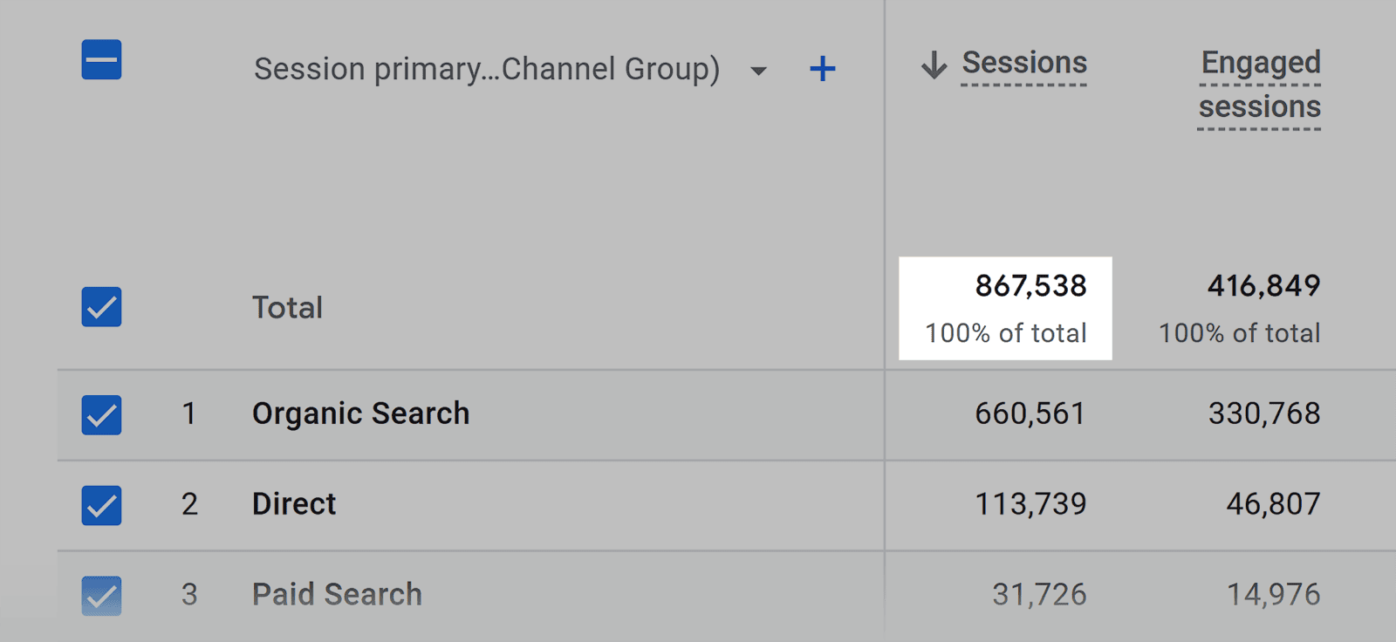Click the Total row label
Viewport: 1396px width, 642px height.
click(x=286, y=307)
